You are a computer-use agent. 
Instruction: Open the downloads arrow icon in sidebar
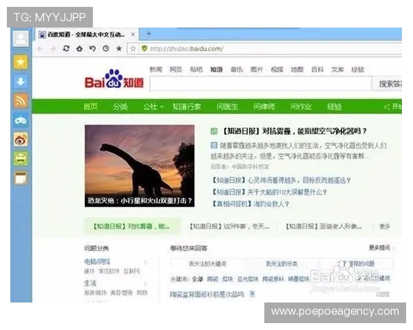[x=21, y=82]
